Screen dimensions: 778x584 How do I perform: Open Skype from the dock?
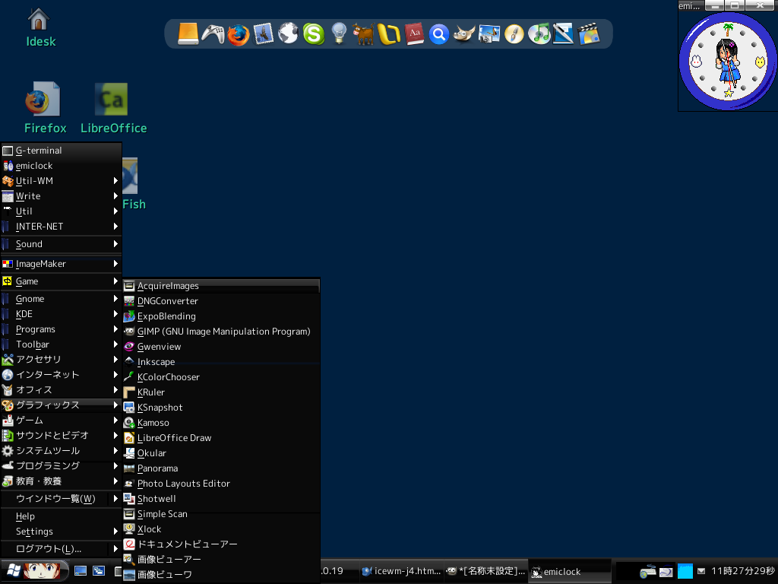click(x=313, y=34)
